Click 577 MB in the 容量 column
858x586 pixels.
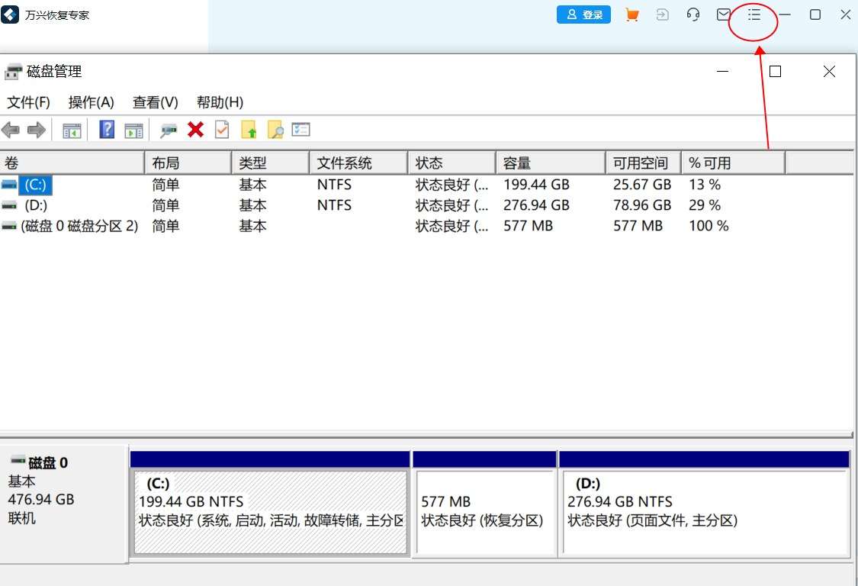528,226
